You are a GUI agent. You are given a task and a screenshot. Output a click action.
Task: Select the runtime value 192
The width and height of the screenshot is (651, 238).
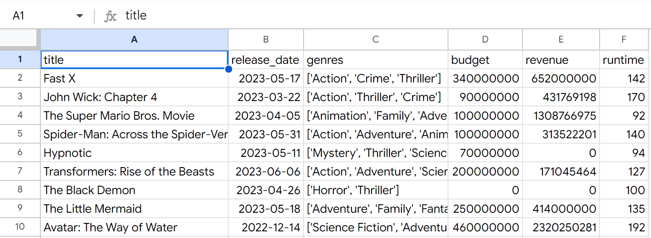[624, 227]
